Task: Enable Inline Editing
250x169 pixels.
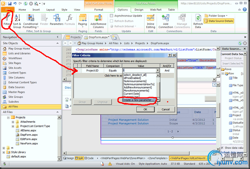Action: point(151,21)
